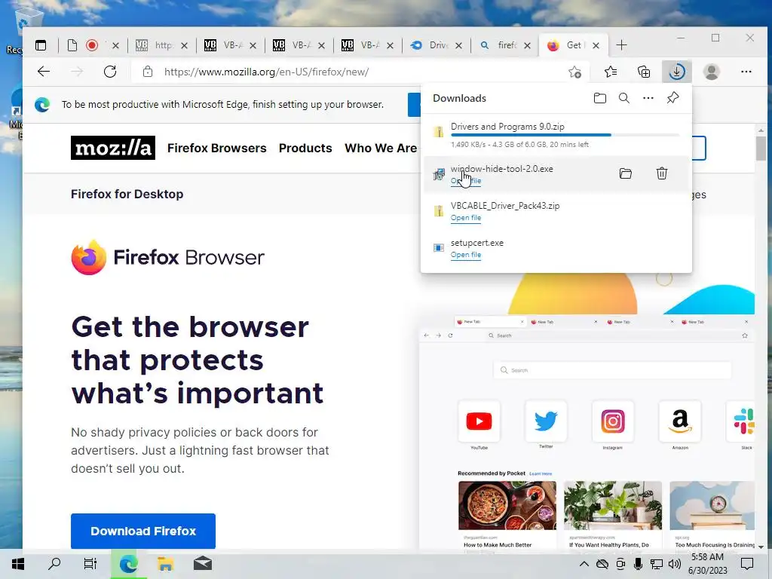
Task: Close the Get Firefox tab
Action: 596,45
